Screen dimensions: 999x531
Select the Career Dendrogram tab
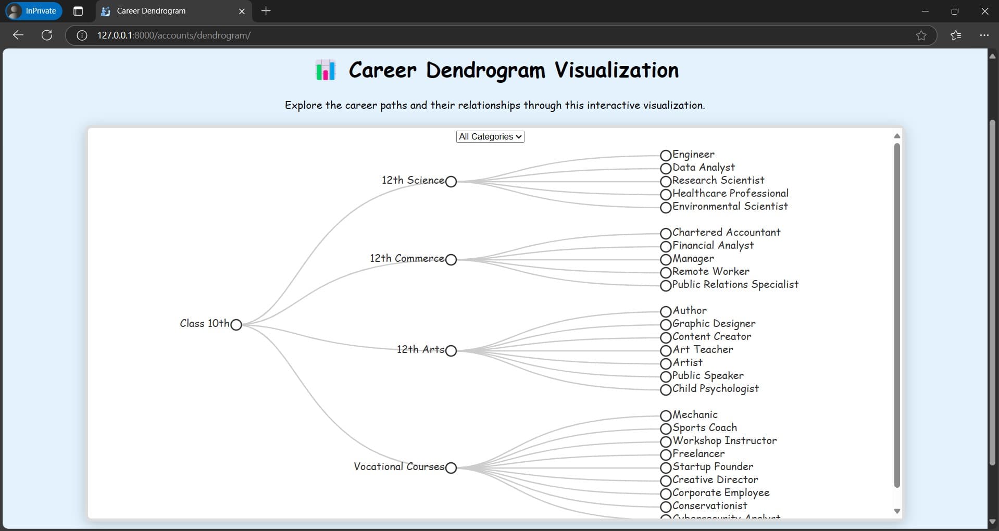173,11
